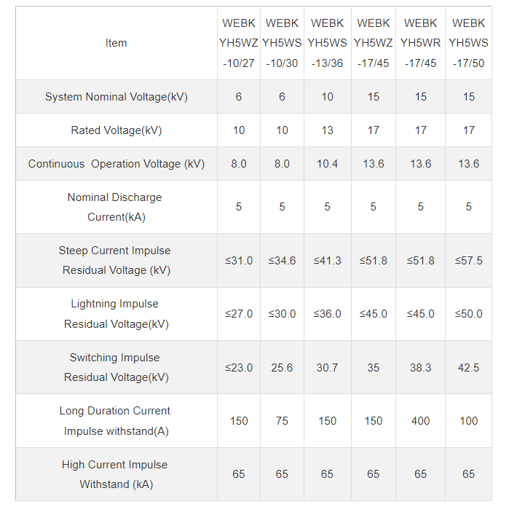Click the "Long Duration Current Impulse withstand(A)" label
This screenshot has width=509, height=515.
click(117, 420)
